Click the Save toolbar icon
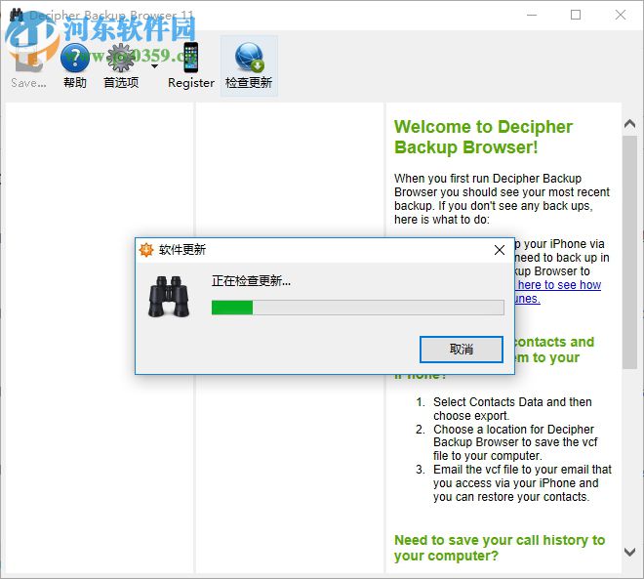The width and height of the screenshot is (644, 579). (x=28, y=65)
